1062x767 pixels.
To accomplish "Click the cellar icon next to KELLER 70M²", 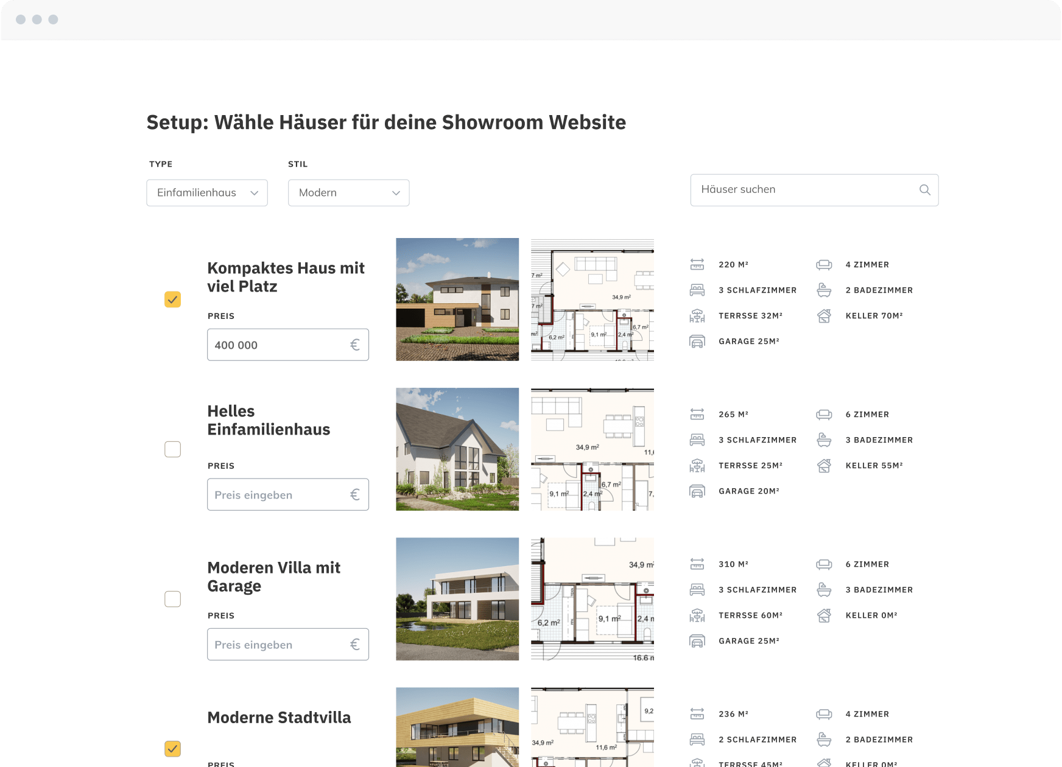I will [824, 316].
